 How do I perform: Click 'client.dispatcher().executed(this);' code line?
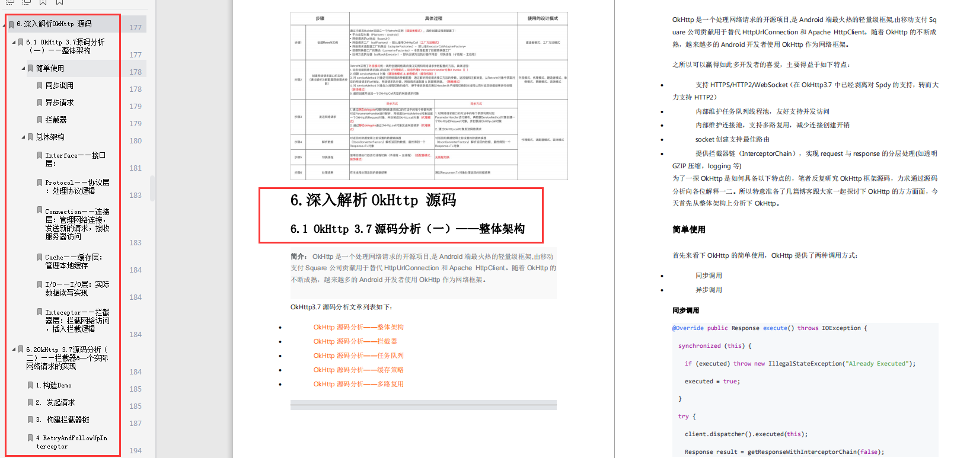[746, 434]
